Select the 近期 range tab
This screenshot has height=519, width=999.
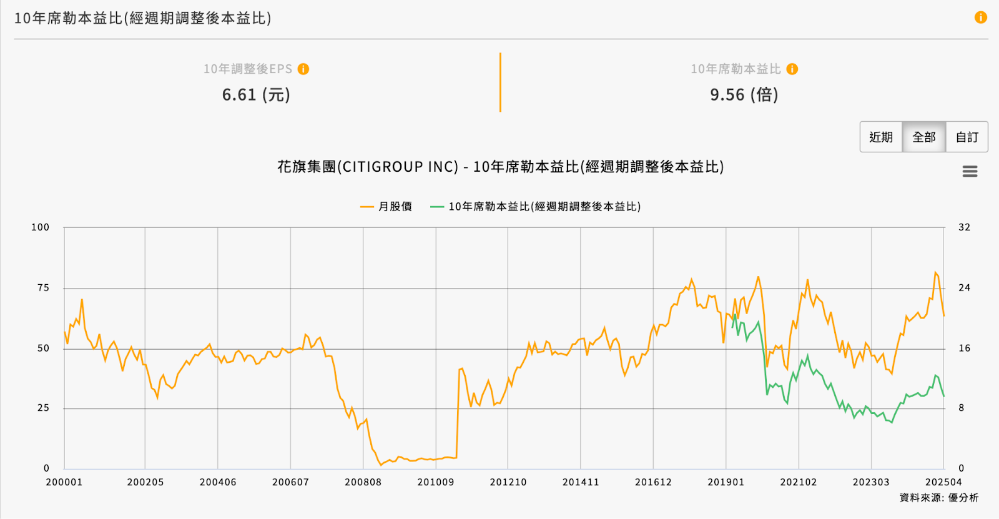click(x=881, y=137)
